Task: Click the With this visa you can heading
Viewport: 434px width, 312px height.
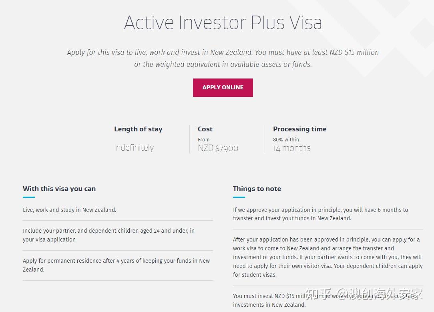Action: [x=59, y=189]
